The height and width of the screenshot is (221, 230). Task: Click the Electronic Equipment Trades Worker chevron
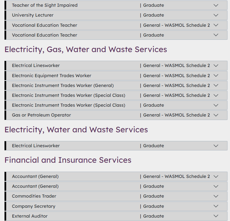[216, 75]
